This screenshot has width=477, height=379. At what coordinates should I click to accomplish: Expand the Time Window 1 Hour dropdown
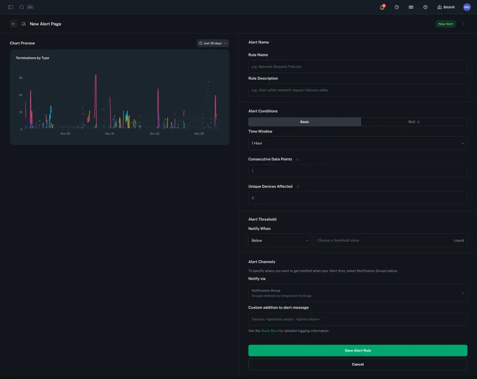click(x=357, y=143)
